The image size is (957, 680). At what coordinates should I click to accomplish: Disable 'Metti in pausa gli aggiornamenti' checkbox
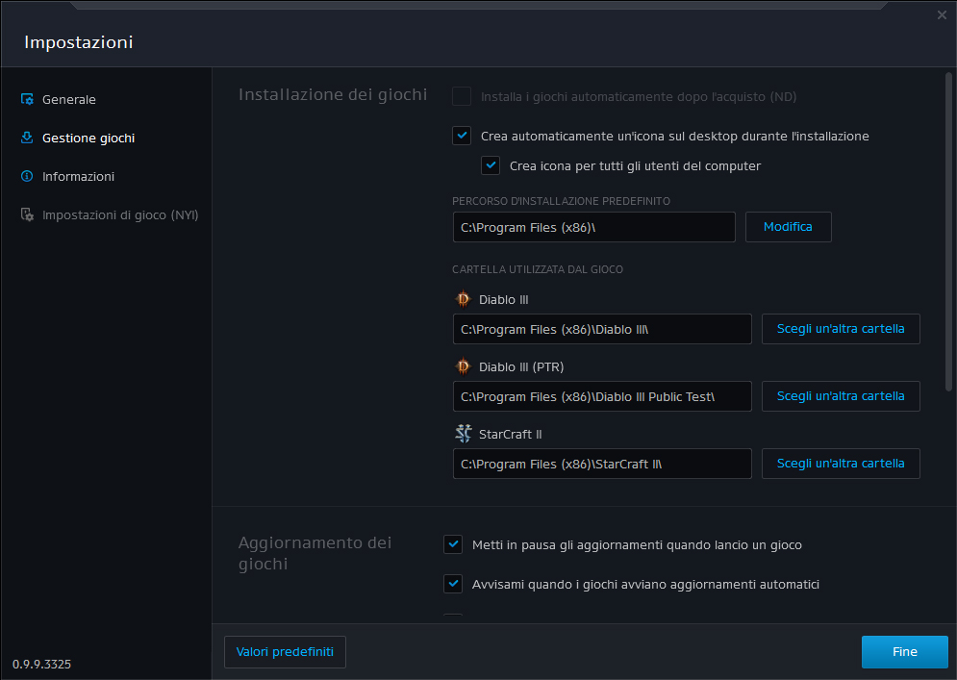pyautogui.click(x=453, y=544)
